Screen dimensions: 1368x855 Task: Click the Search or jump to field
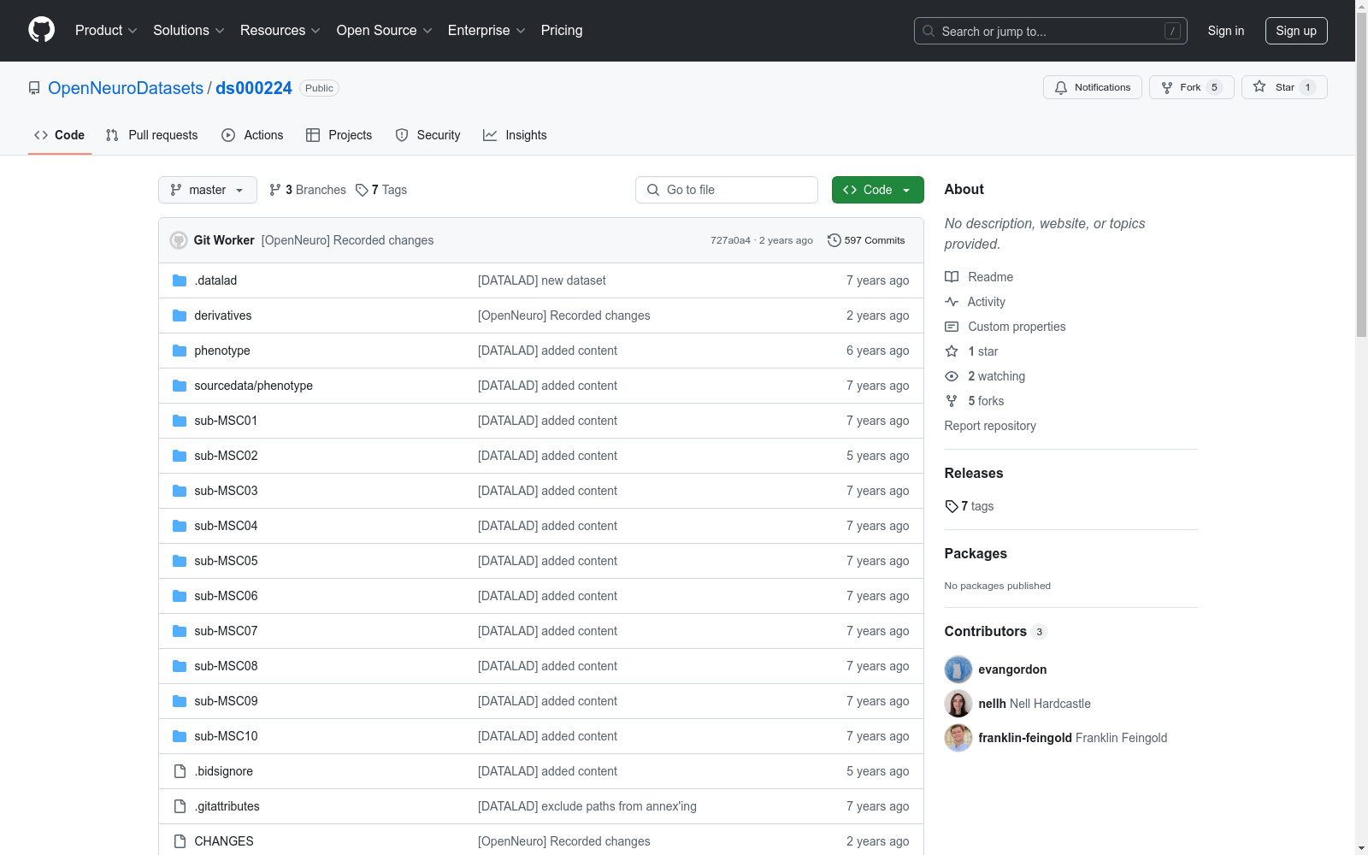(1051, 31)
